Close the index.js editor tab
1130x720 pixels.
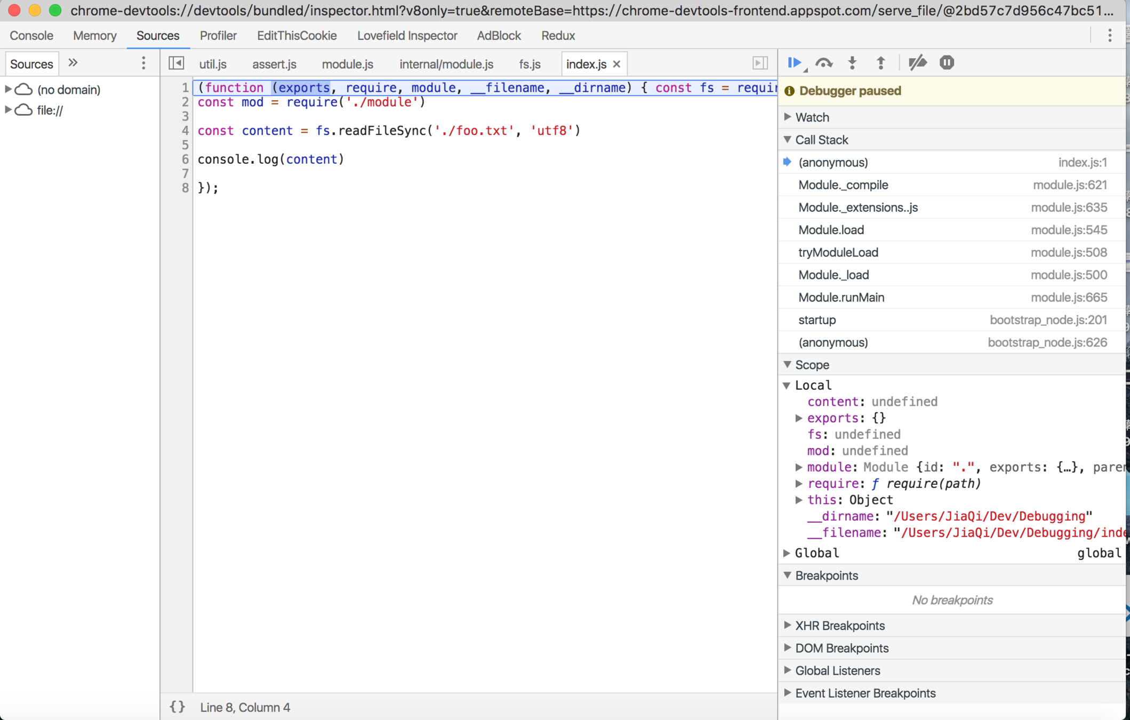tap(617, 64)
